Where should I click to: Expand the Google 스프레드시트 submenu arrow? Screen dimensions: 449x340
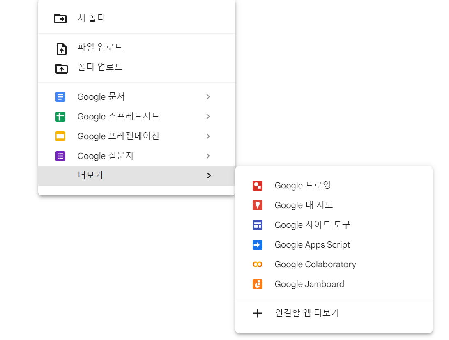pyautogui.click(x=208, y=117)
